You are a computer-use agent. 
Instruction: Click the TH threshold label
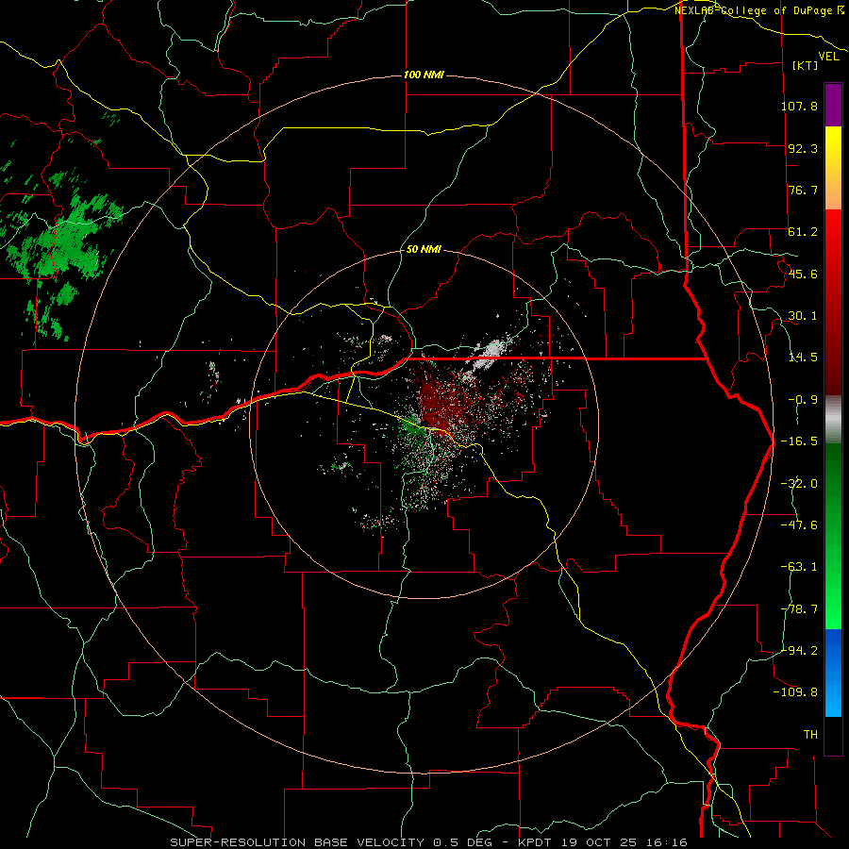click(x=810, y=734)
